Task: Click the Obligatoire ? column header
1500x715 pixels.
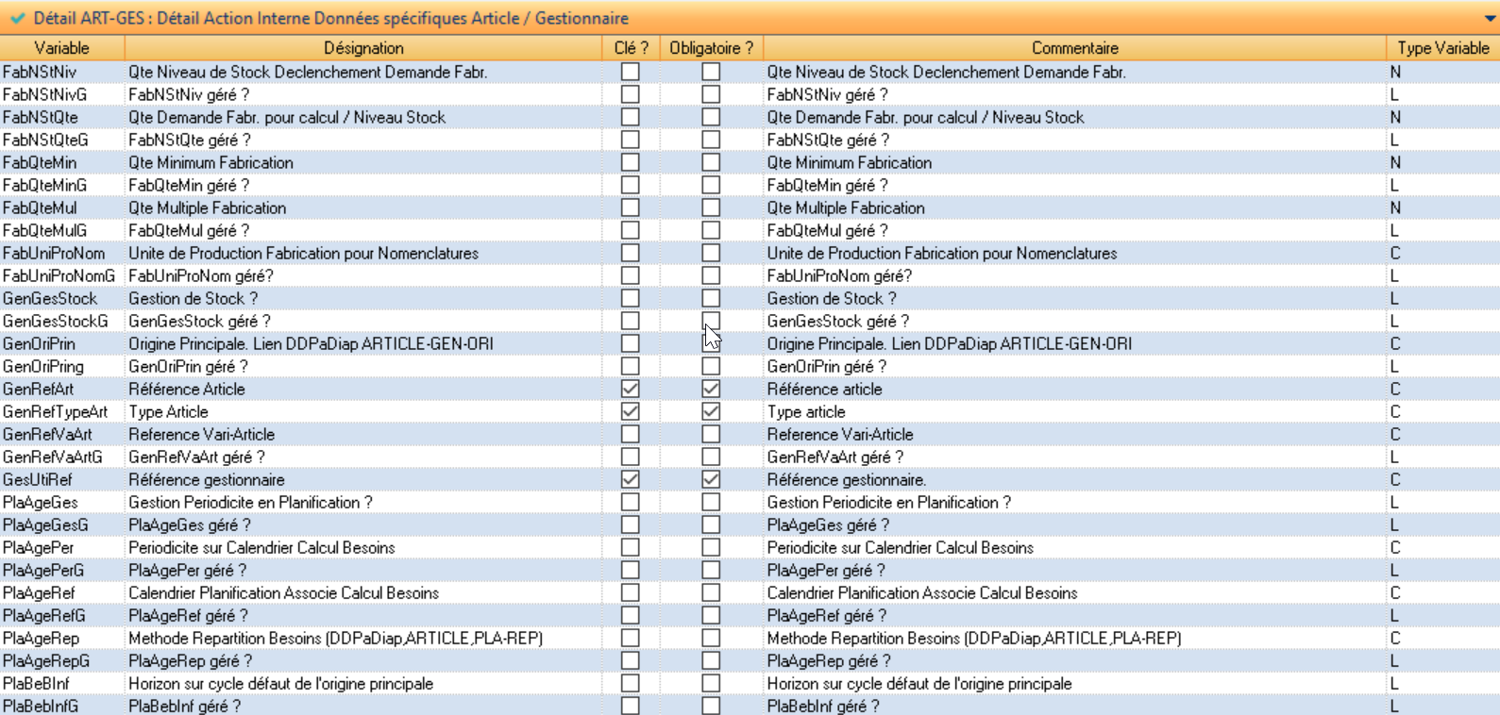Action: (x=711, y=48)
